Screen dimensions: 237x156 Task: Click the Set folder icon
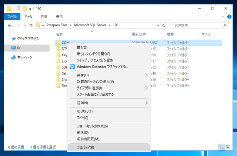59,73
